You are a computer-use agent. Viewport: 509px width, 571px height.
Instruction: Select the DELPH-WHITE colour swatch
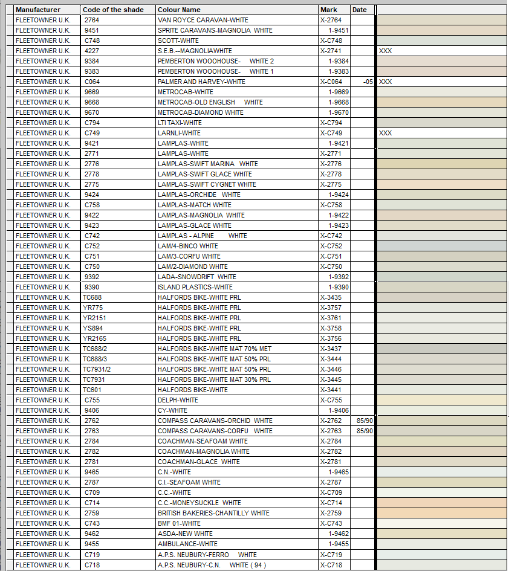(442, 400)
